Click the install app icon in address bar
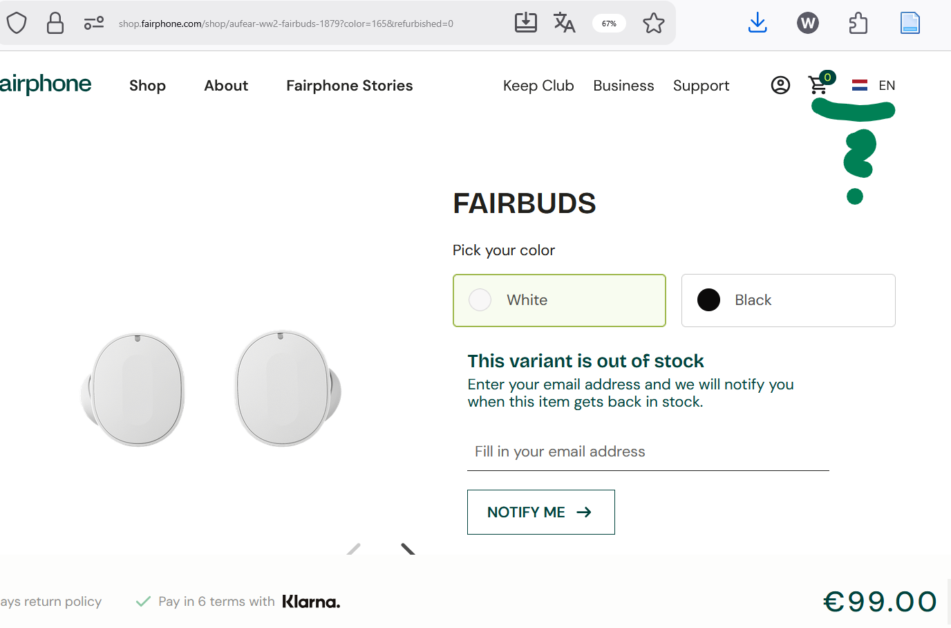This screenshot has height=628, width=951. [525, 23]
